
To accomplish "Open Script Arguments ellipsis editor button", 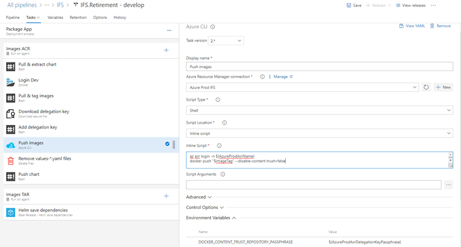I will [448, 184].
